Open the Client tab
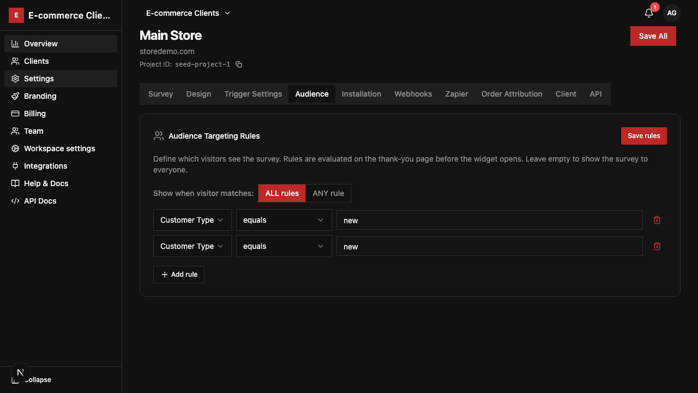Image resolution: width=698 pixels, height=393 pixels. [x=566, y=94]
